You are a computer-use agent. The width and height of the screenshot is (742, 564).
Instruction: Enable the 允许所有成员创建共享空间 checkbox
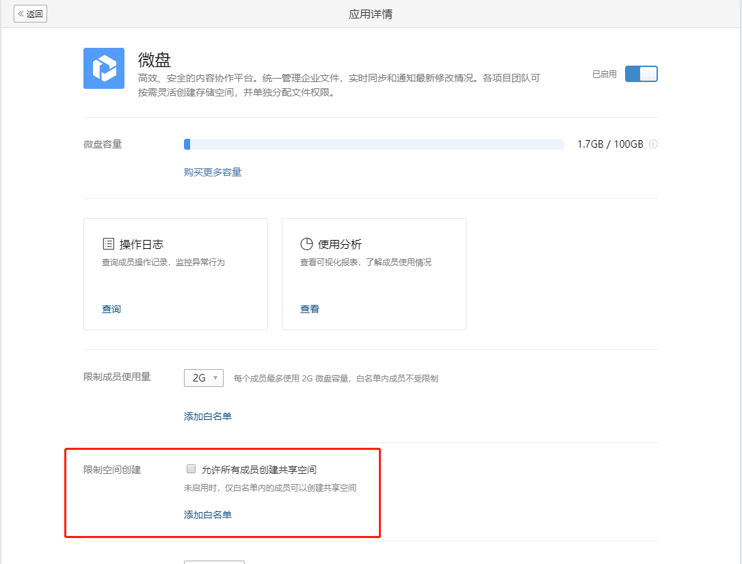tap(191, 469)
